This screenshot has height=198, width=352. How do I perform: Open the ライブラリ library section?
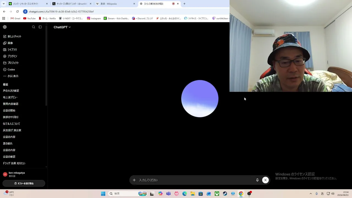coord(10,50)
